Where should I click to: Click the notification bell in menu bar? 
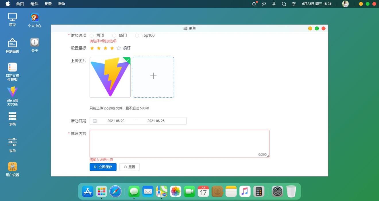pos(254,4)
